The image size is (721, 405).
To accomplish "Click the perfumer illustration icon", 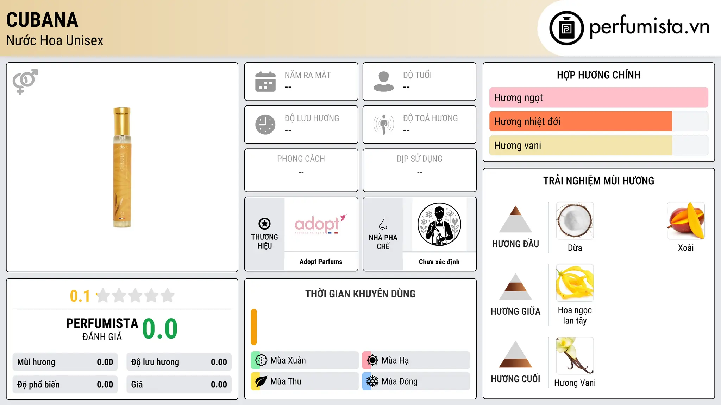I will click(439, 224).
